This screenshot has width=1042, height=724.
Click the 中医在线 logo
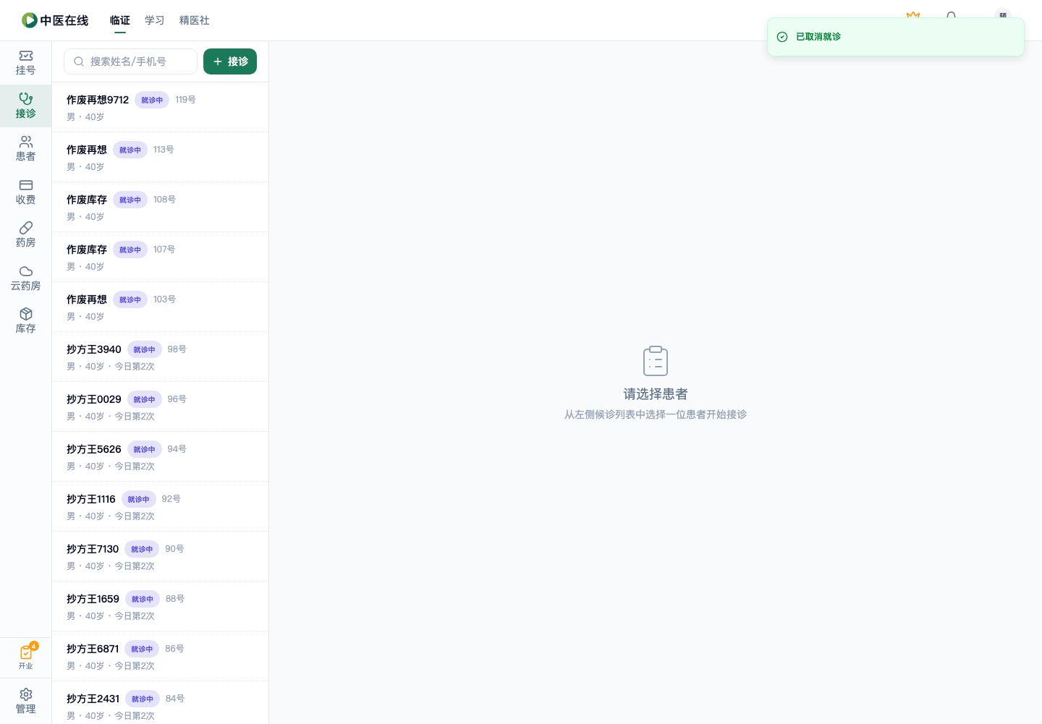(x=55, y=20)
